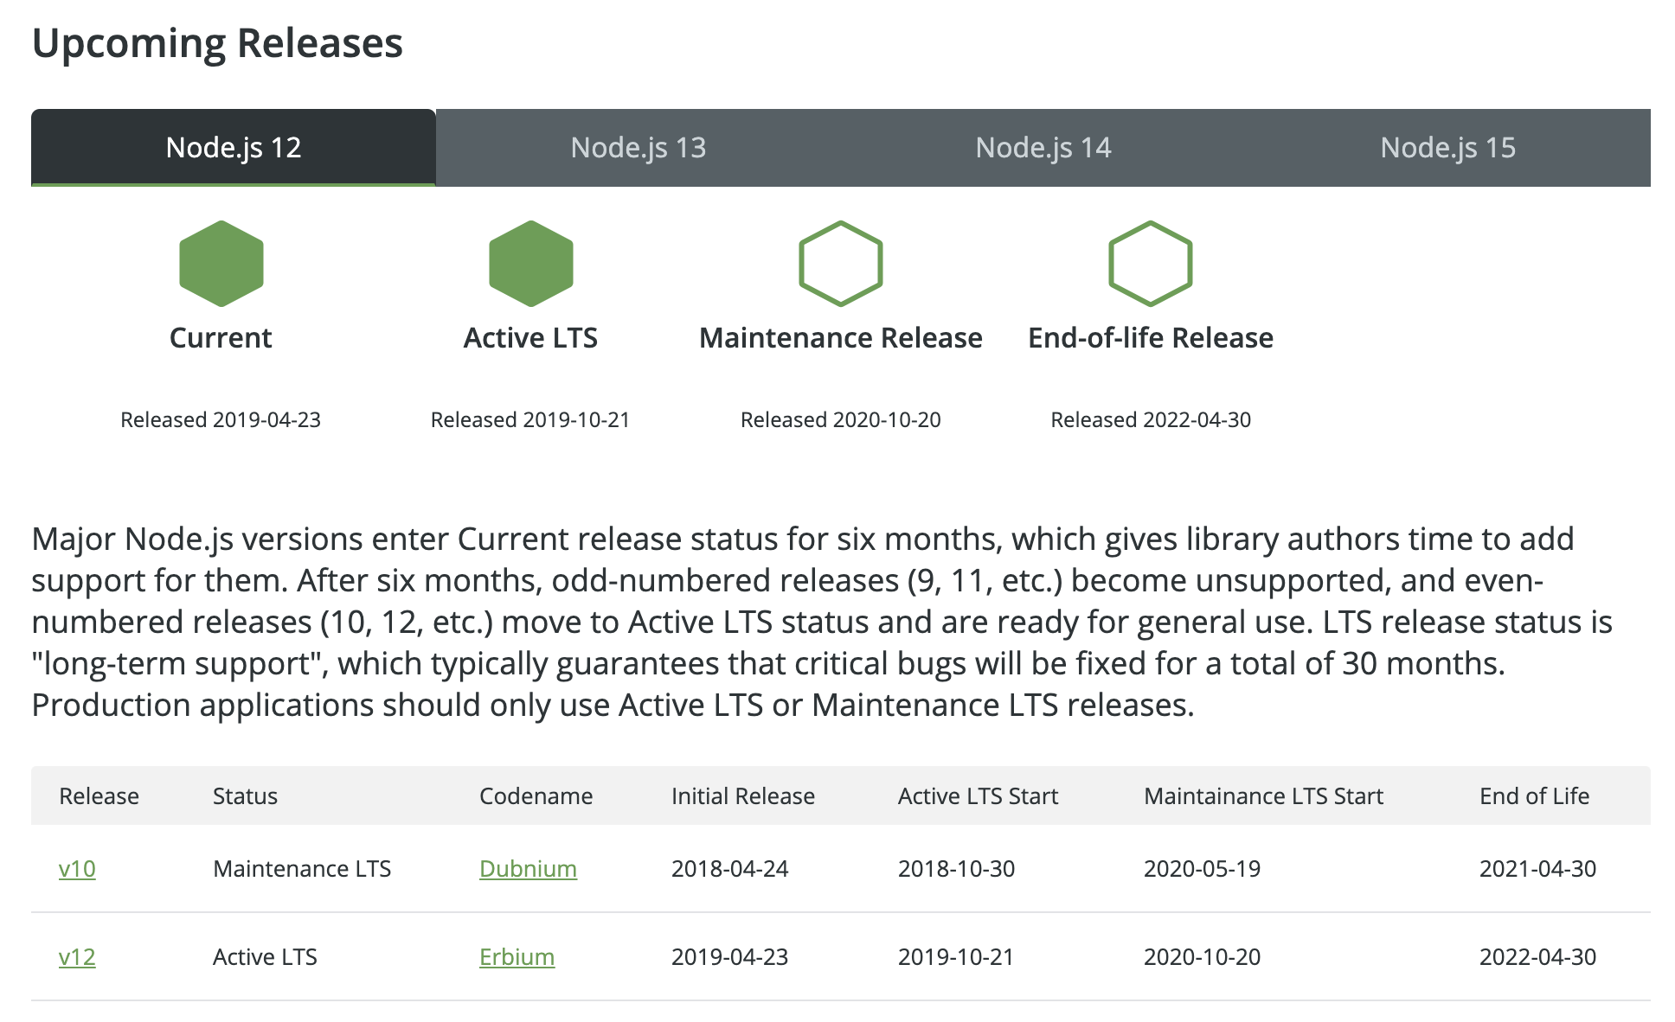Image resolution: width=1675 pixels, height=1022 pixels.
Task: Click the v12 end of life date 2022-04-30
Action: [1537, 956]
